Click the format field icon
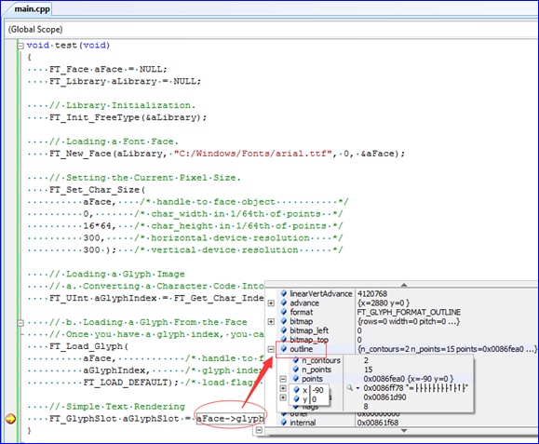 (x=284, y=312)
